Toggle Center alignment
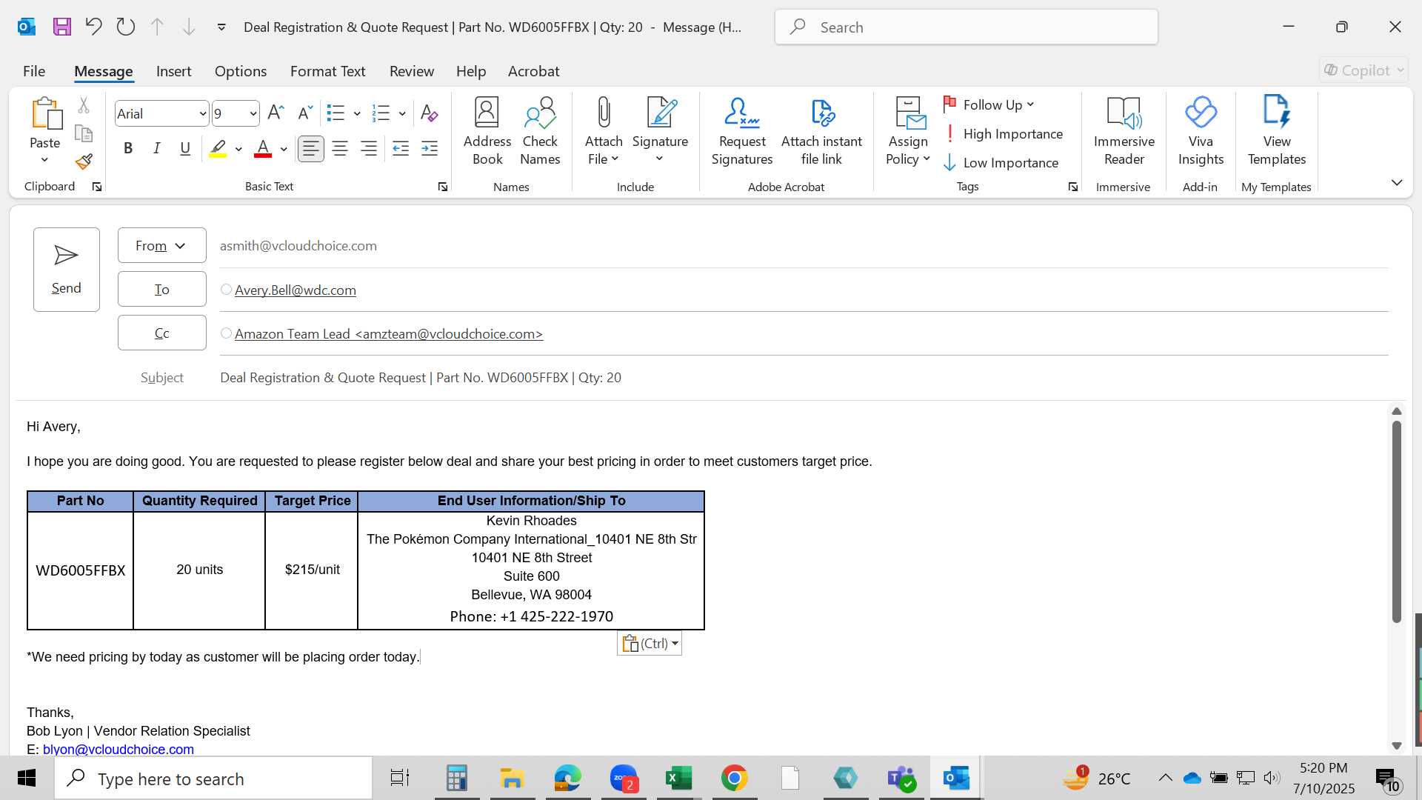The height and width of the screenshot is (800, 1422). tap(340, 149)
